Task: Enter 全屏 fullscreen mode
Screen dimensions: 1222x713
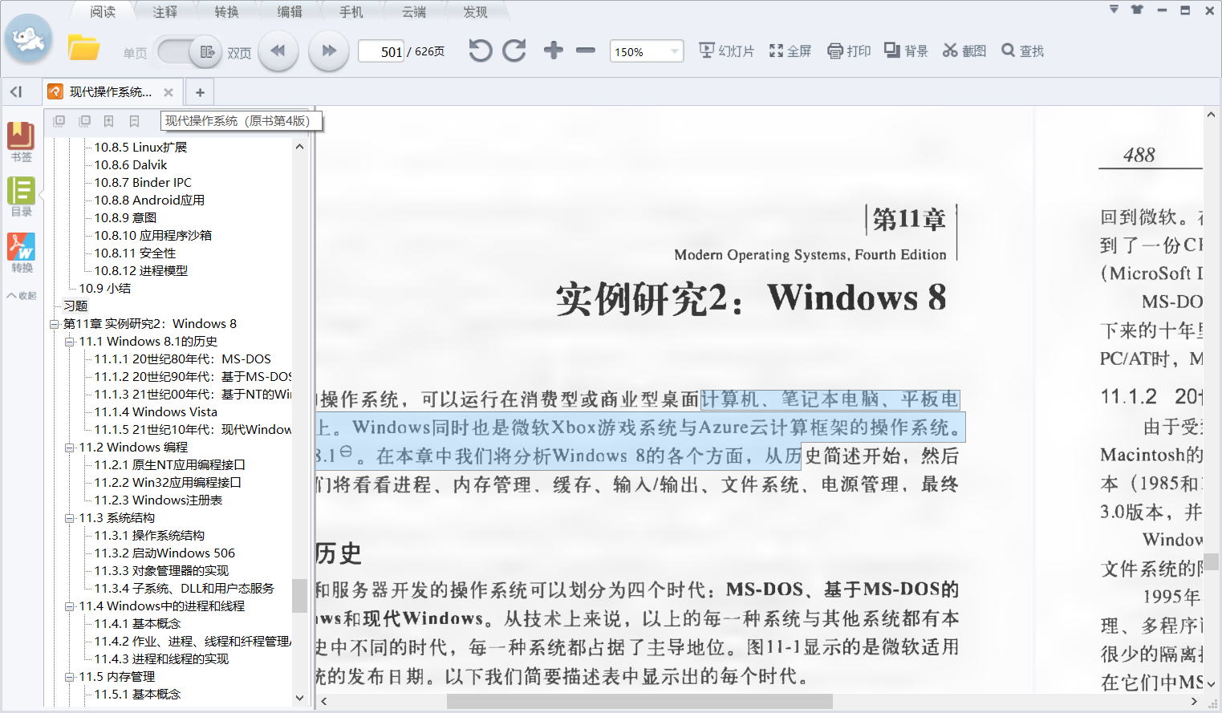Action: [790, 51]
